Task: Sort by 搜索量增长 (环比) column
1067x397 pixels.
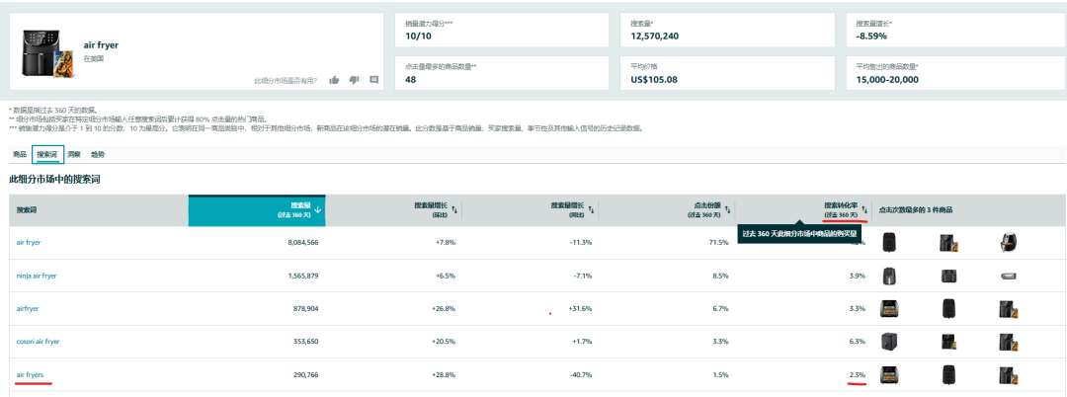Action: pyautogui.click(x=455, y=209)
